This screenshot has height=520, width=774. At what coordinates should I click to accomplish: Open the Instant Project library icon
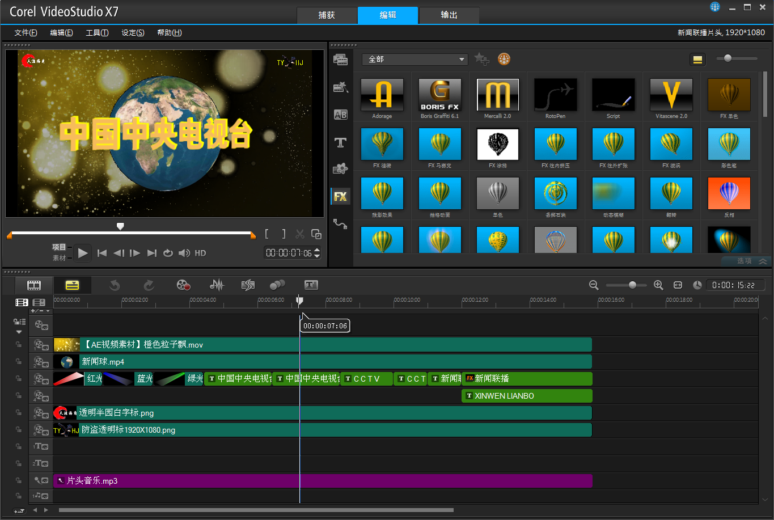[x=340, y=87]
